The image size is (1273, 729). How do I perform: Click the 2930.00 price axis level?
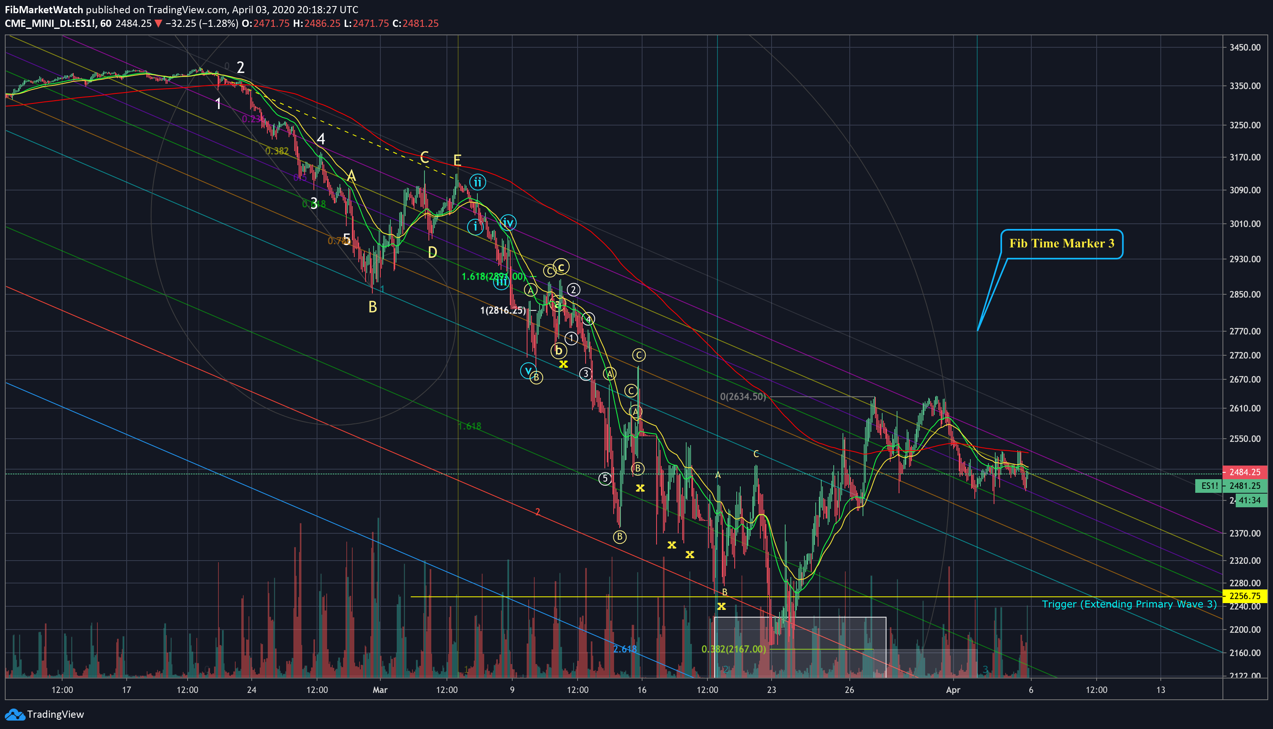(x=1245, y=259)
